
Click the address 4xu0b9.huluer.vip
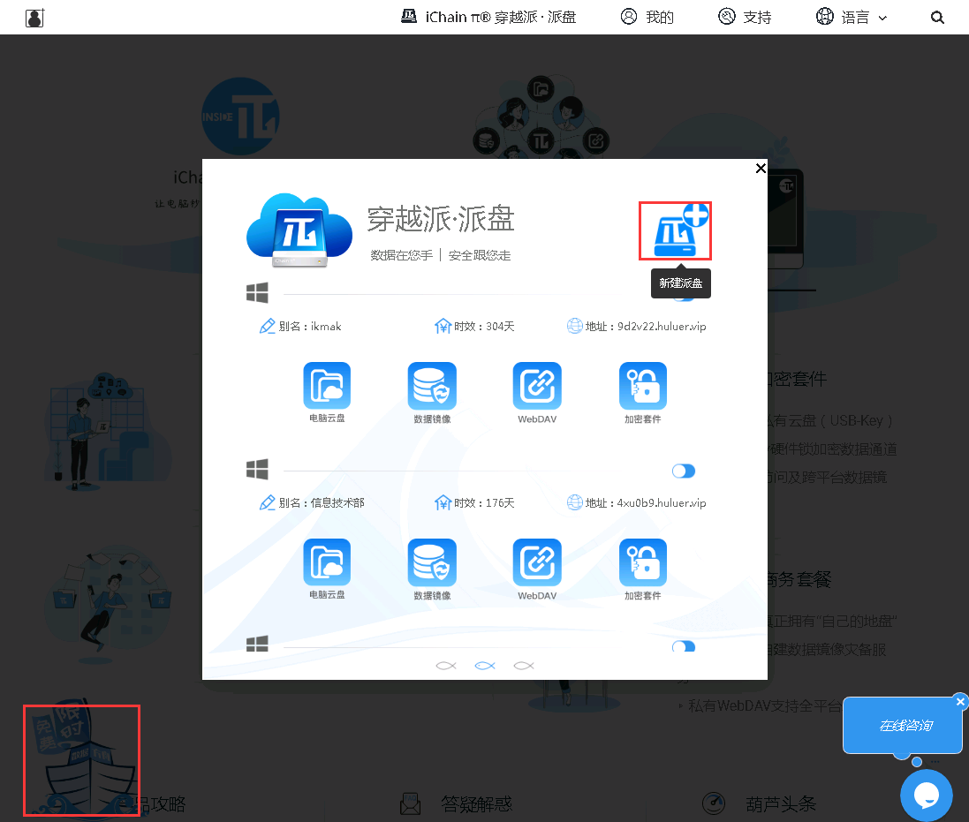click(x=662, y=502)
